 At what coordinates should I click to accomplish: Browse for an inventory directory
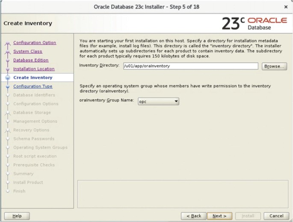274,66
